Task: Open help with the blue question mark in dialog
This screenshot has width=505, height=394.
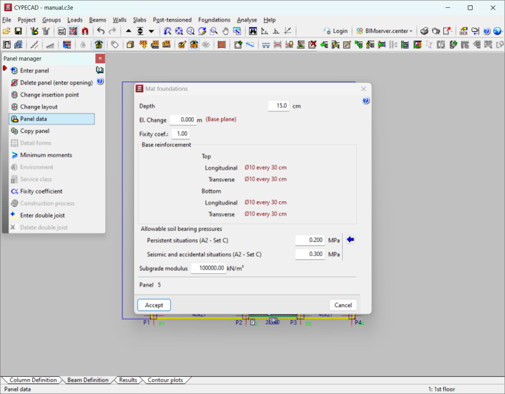Action: tap(366, 101)
